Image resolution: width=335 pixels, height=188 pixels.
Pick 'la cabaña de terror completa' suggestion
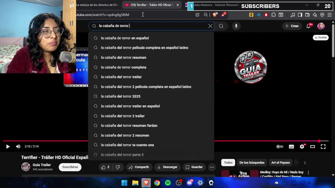(x=151, y=67)
